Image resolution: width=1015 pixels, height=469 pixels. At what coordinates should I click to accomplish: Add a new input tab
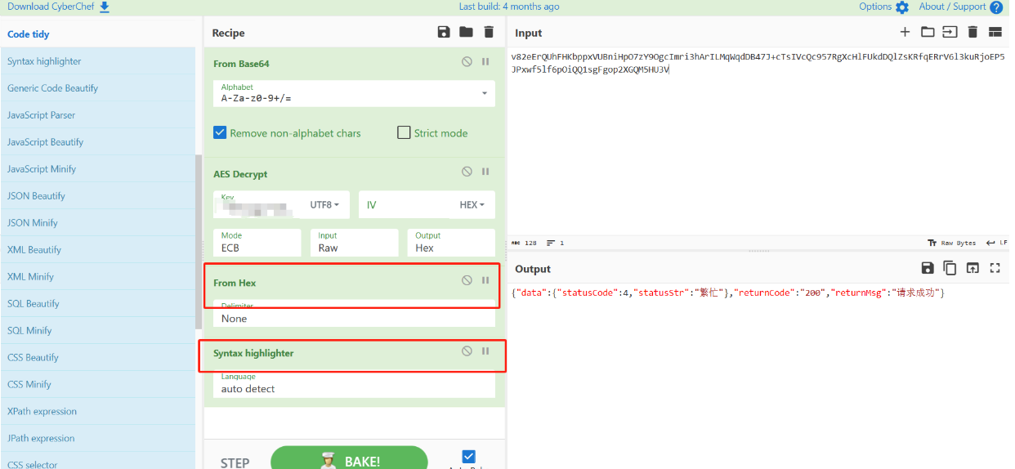pos(905,32)
